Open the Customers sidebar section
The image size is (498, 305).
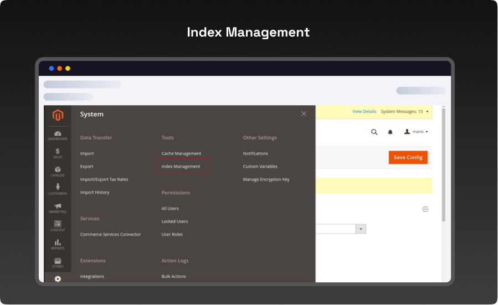58,190
